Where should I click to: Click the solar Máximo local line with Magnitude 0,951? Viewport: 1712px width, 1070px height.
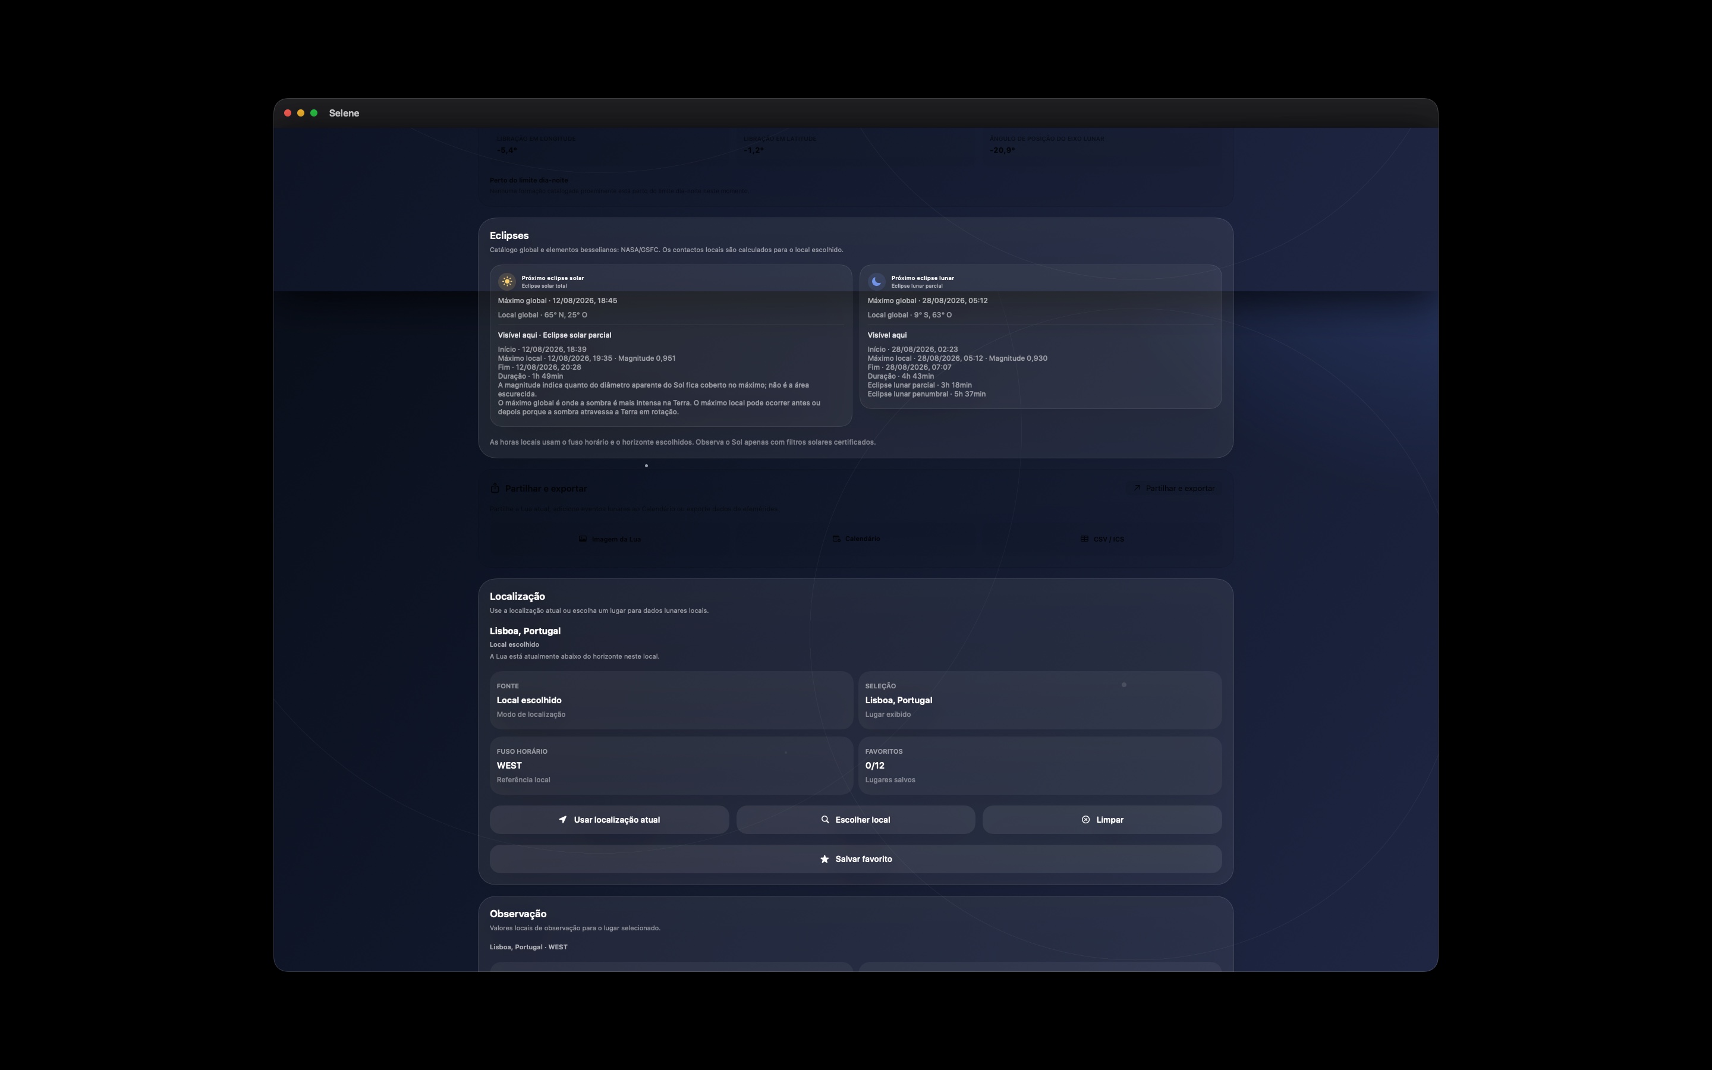click(x=587, y=358)
